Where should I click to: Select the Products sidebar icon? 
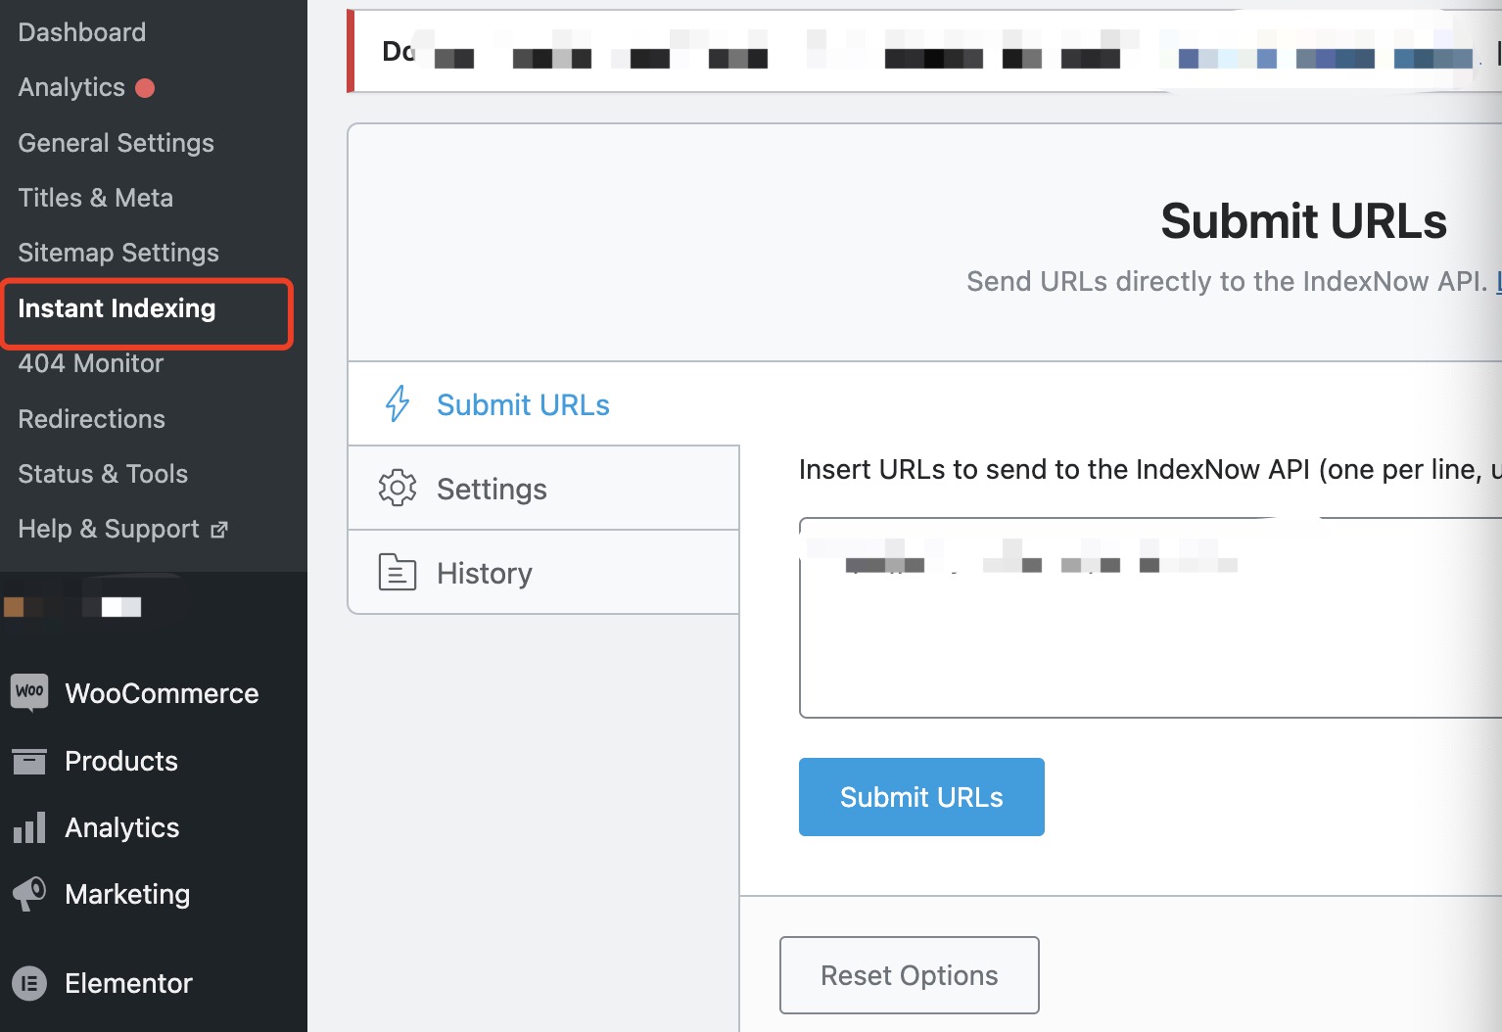pyautogui.click(x=30, y=761)
